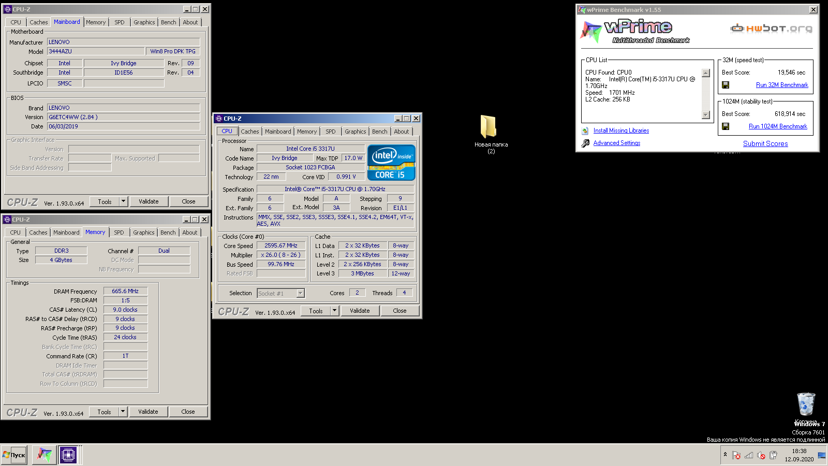Open the CPU tab in Memory window

16,232
